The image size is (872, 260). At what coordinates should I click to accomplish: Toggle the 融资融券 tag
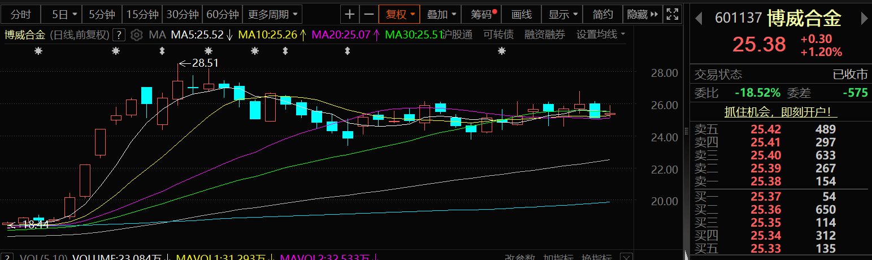544,34
